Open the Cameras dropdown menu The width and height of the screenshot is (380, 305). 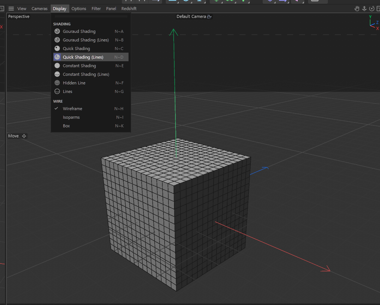coord(39,9)
